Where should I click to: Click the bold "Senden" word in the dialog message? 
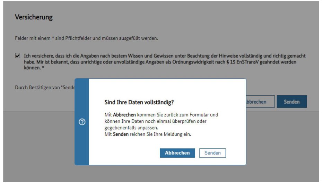(120, 134)
